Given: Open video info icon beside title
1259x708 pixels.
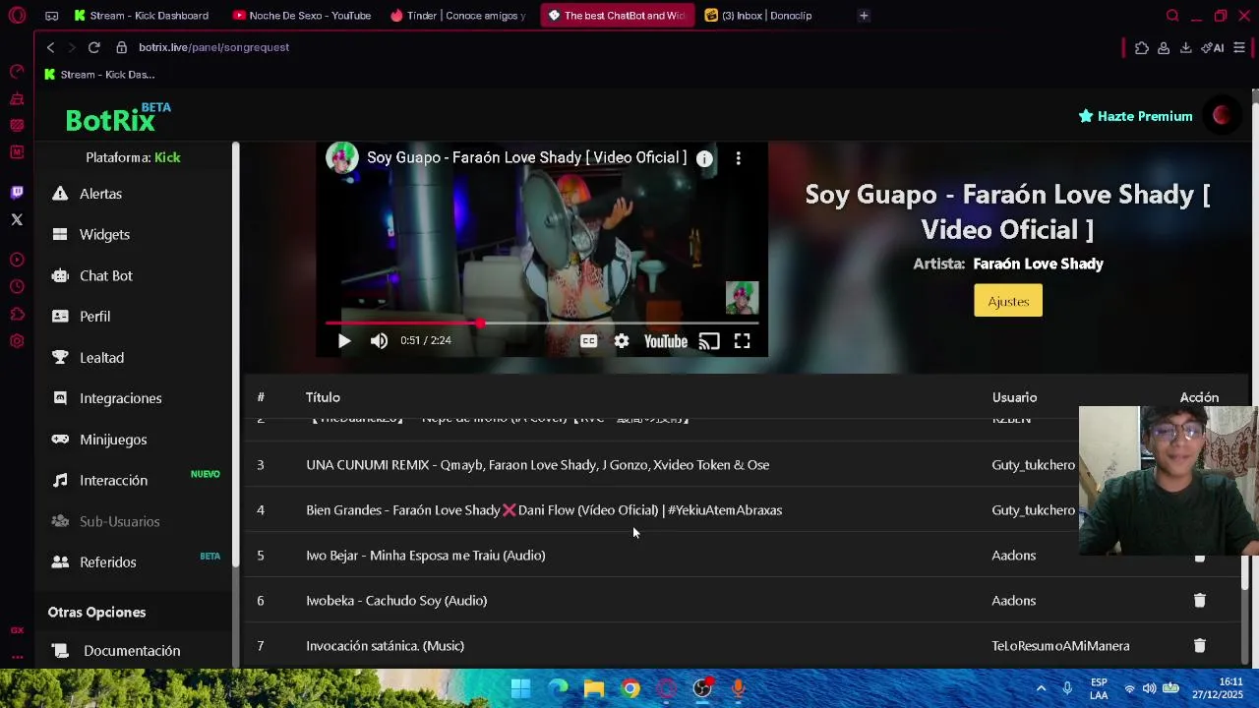Looking at the screenshot, I should pos(704,157).
